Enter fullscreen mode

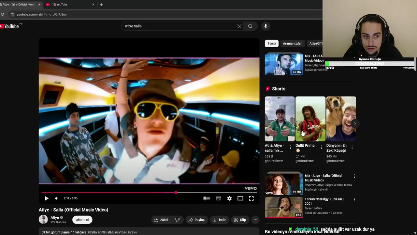(x=251, y=198)
